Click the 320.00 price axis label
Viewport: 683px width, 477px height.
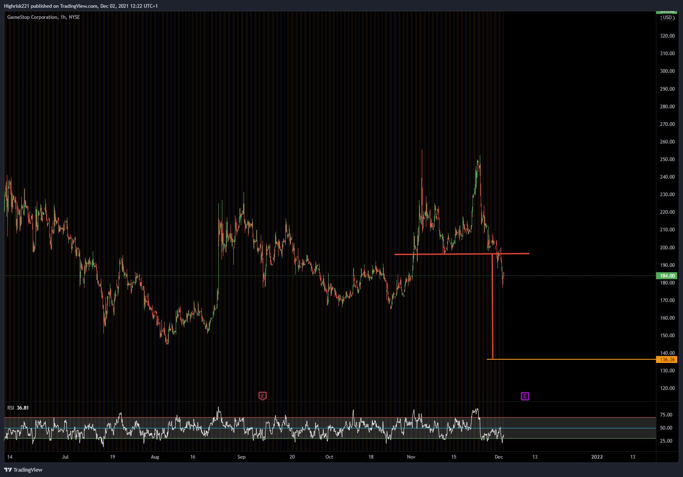[667, 36]
